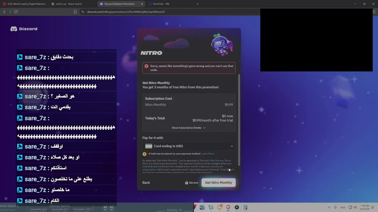Image resolution: width=378 pixels, height=212 pixels.
Task: Open Brave browser in the taskbar
Action: click(228, 208)
